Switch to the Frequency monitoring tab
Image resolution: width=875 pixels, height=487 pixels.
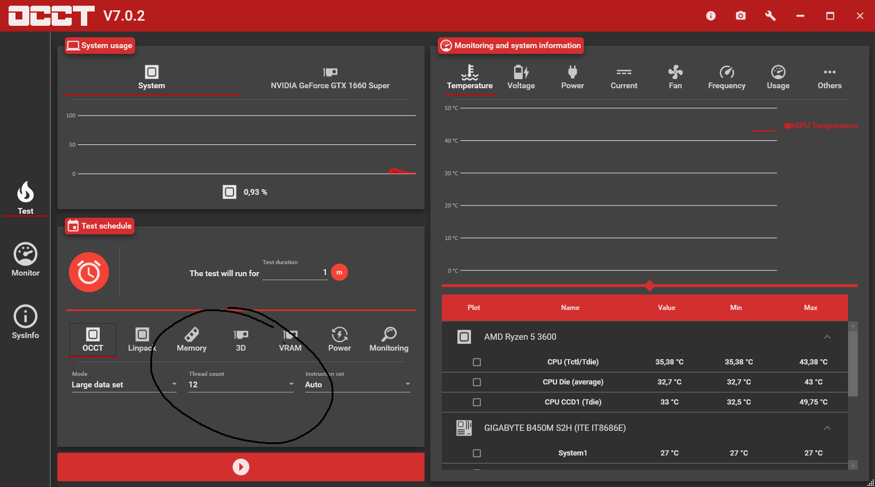coord(727,78)
